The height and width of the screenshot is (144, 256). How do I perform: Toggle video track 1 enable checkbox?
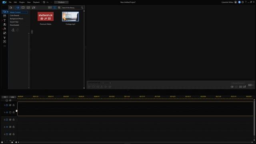10,105
